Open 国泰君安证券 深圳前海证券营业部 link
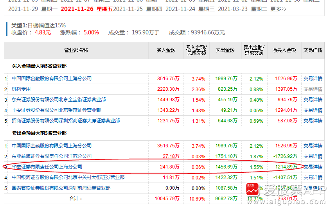 [x=61, y=188]
